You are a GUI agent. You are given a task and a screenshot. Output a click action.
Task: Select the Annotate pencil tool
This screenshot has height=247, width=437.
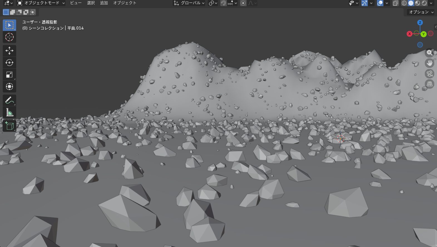(x=9, y=100)
